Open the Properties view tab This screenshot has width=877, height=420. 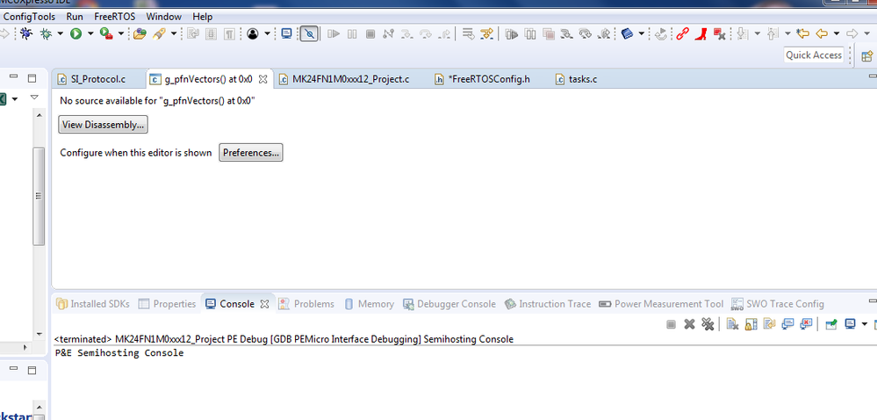click(x=167, y=304)
